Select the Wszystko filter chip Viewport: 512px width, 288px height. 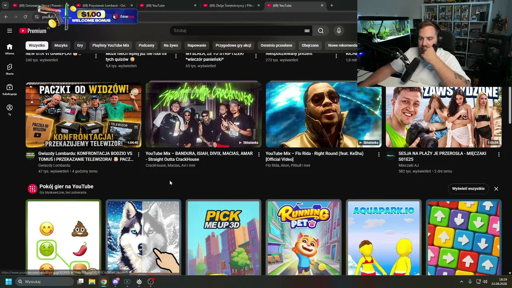tap(37, 46)
